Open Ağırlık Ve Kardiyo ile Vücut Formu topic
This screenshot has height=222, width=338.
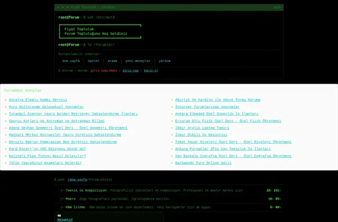point(217,100)
